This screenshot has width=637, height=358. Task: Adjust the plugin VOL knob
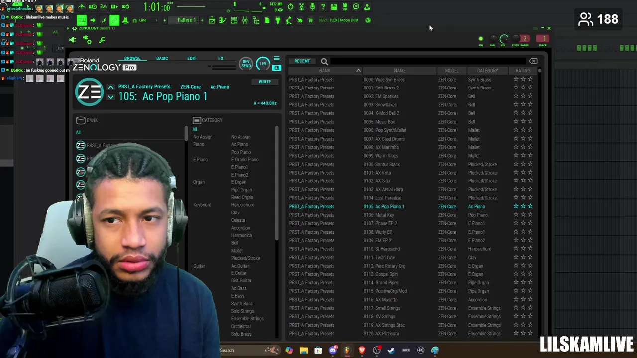(x=504, y=39)
